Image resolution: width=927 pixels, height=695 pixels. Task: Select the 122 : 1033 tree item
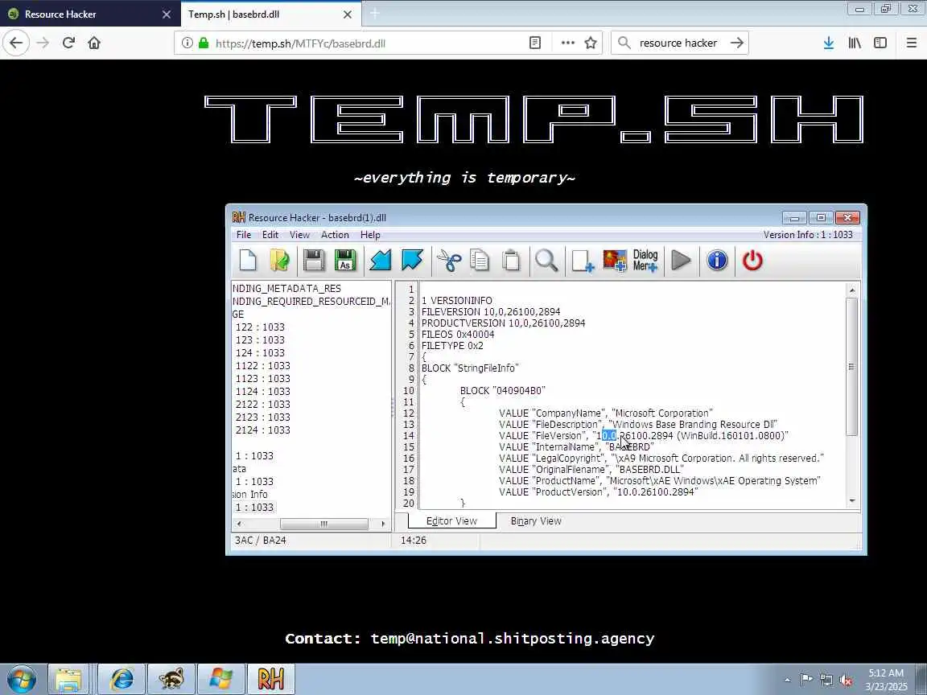(260, 327)
